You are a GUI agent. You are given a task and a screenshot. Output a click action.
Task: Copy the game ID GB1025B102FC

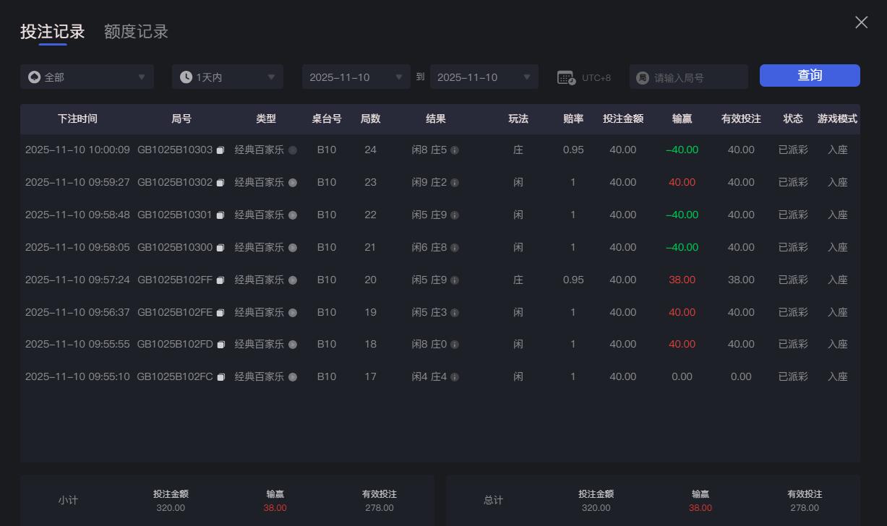coord(220,376)
